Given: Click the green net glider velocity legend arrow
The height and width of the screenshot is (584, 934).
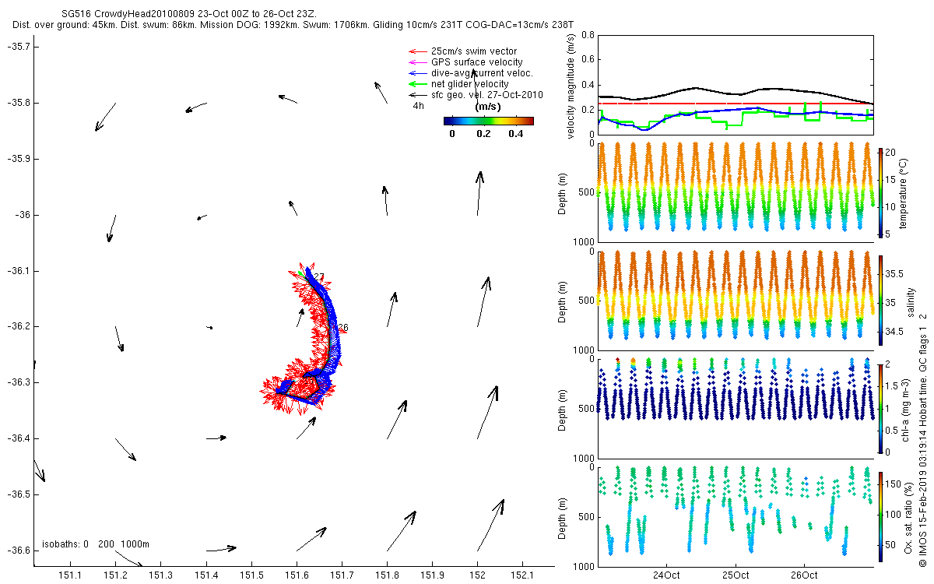Looking at the screenshot, I should pyautogui.click(x=418, y=84).
